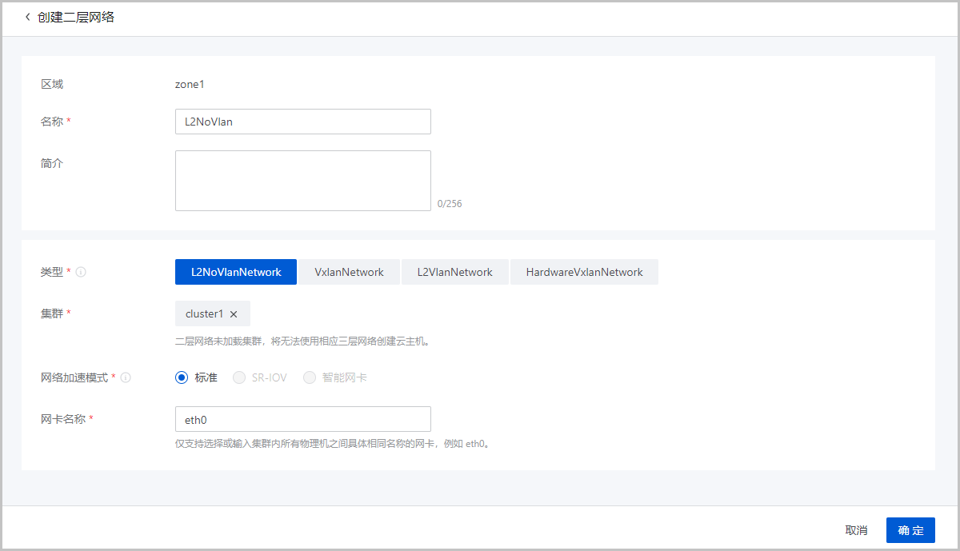Select the SR-IOV radio button
960x551 pixels.
coord(239,377)
